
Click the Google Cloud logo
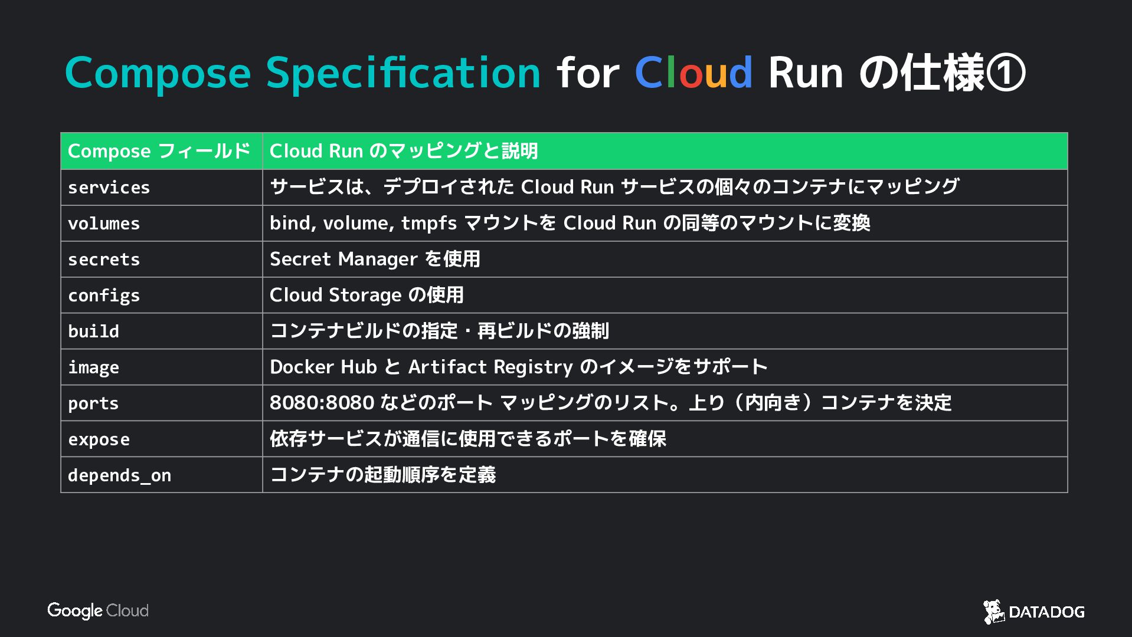pos(98,610)
